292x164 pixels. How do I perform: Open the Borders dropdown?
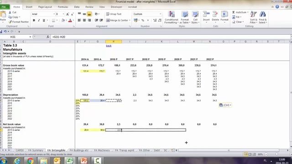point(57,20)
